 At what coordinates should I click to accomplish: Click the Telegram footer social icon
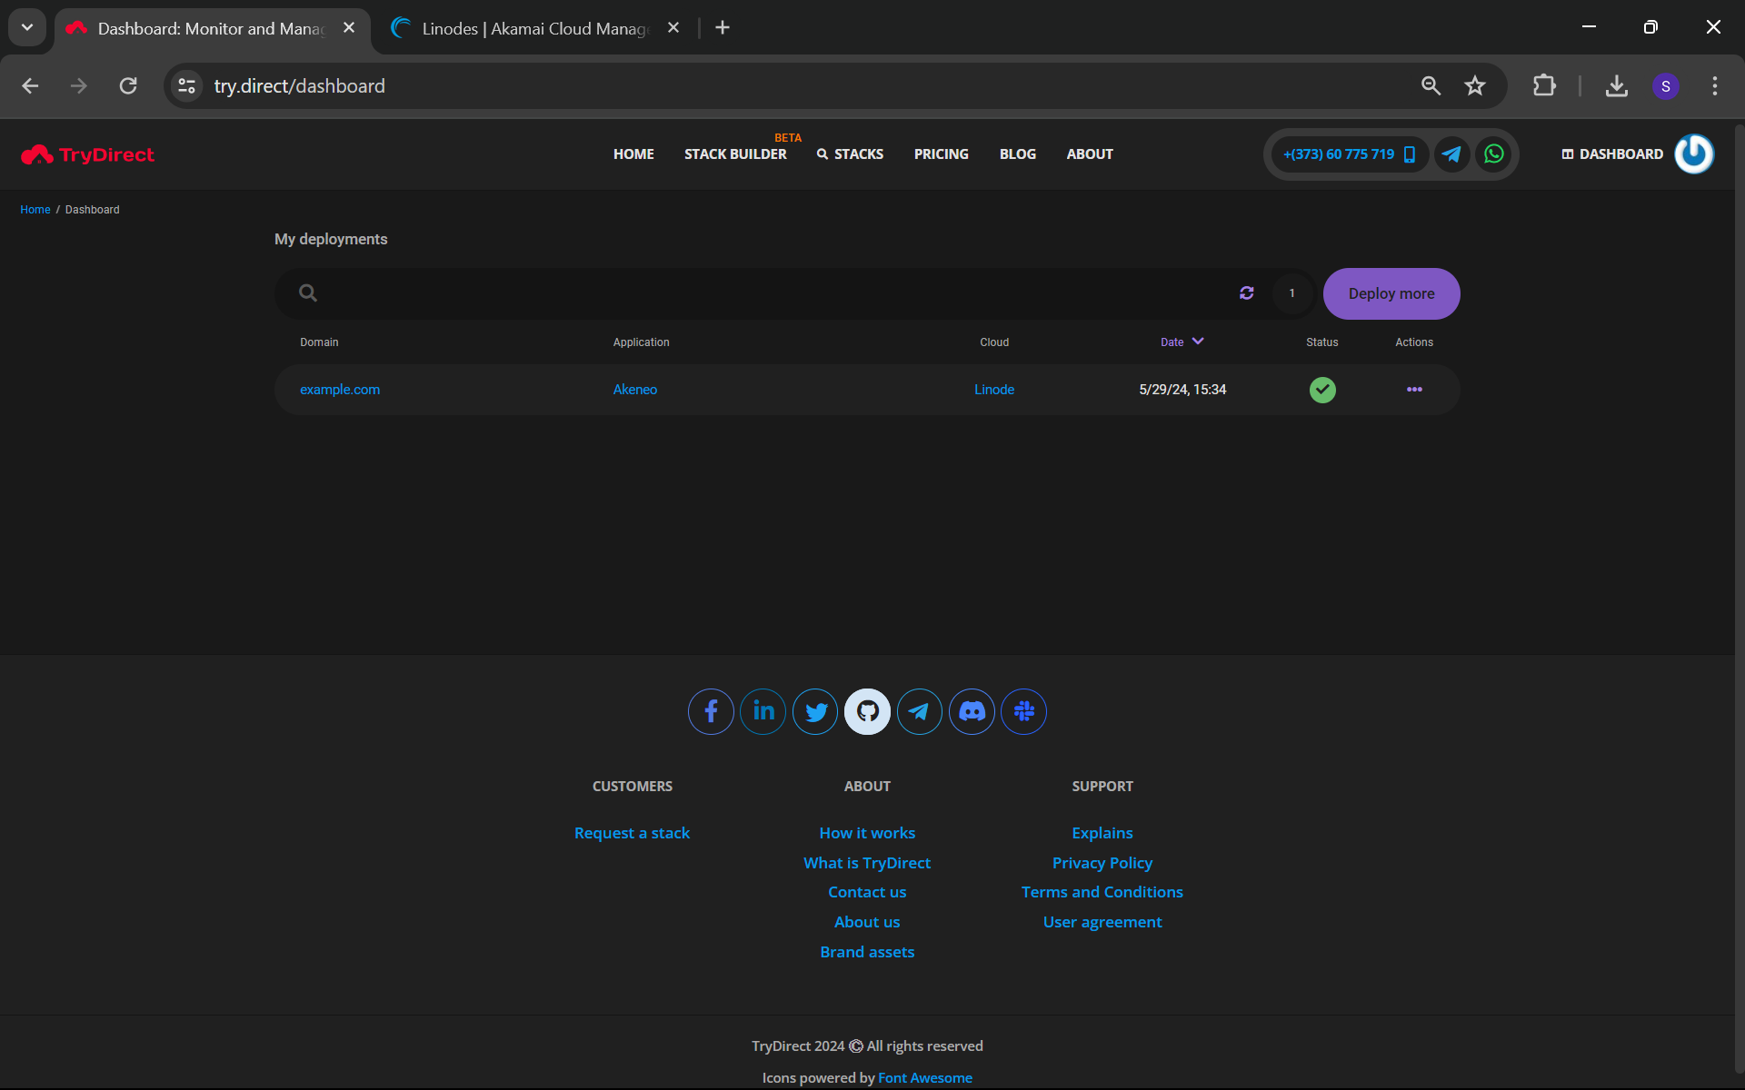pos(918,710)
